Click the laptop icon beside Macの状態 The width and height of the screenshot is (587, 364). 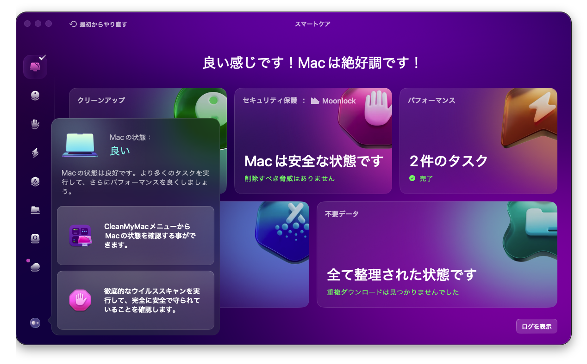(80, 145)
